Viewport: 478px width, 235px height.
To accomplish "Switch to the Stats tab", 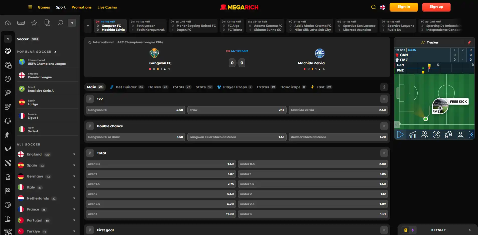I will (204, 87).
